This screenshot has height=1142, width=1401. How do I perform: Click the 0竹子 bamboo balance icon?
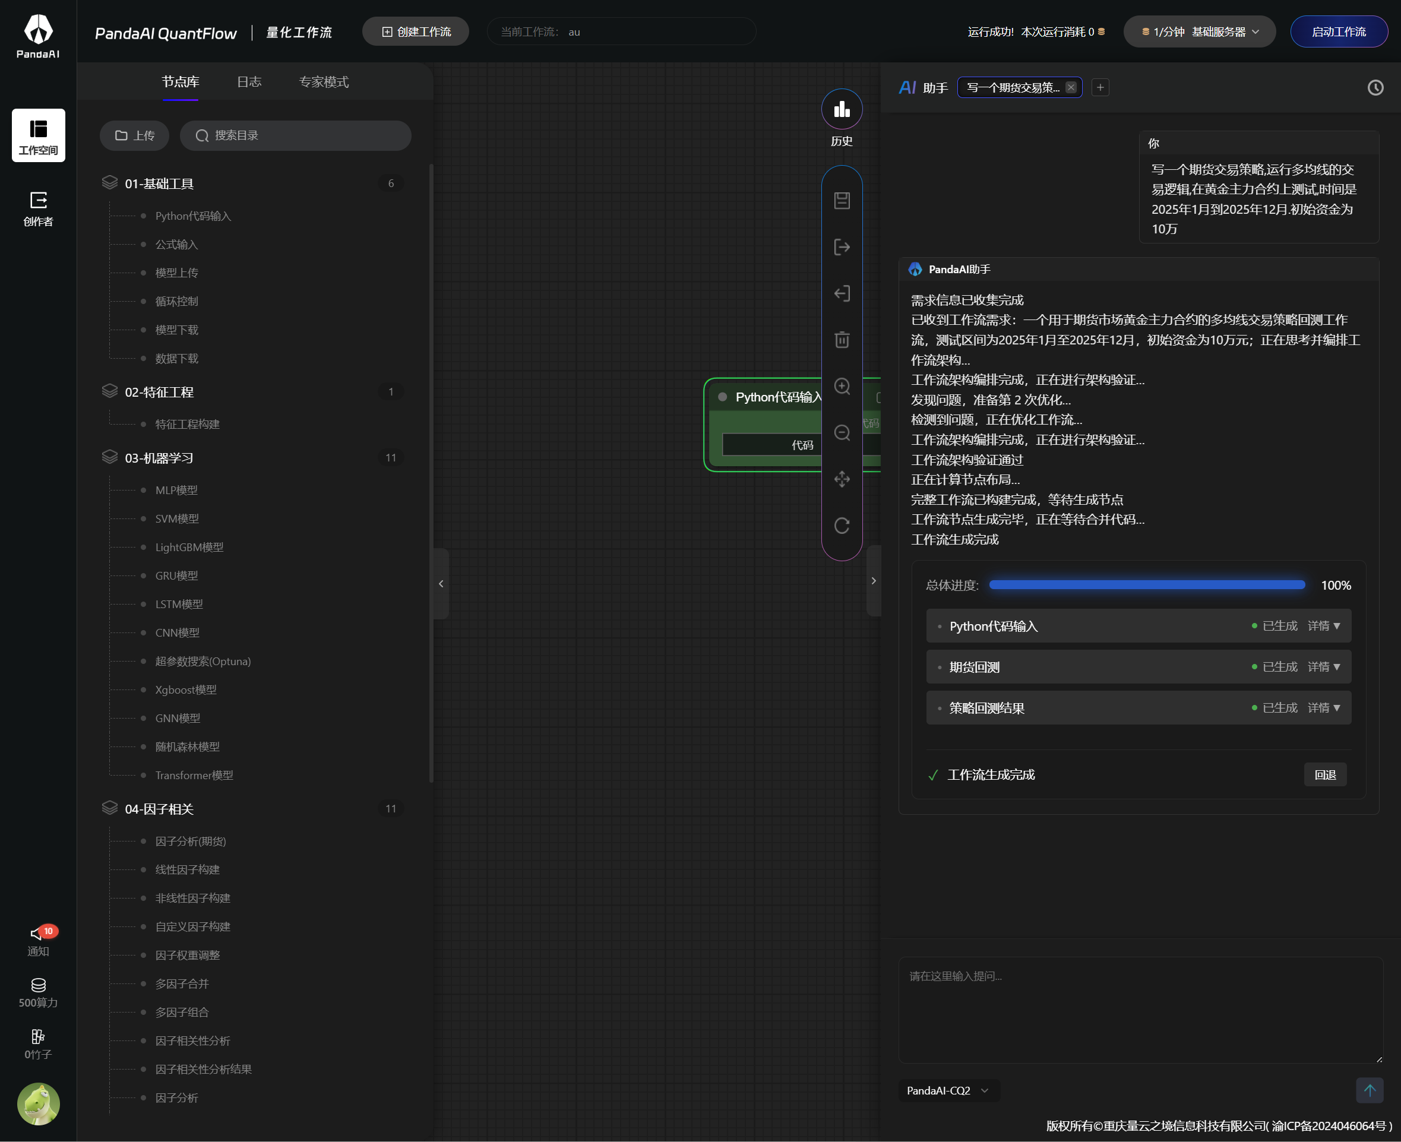38,1045
